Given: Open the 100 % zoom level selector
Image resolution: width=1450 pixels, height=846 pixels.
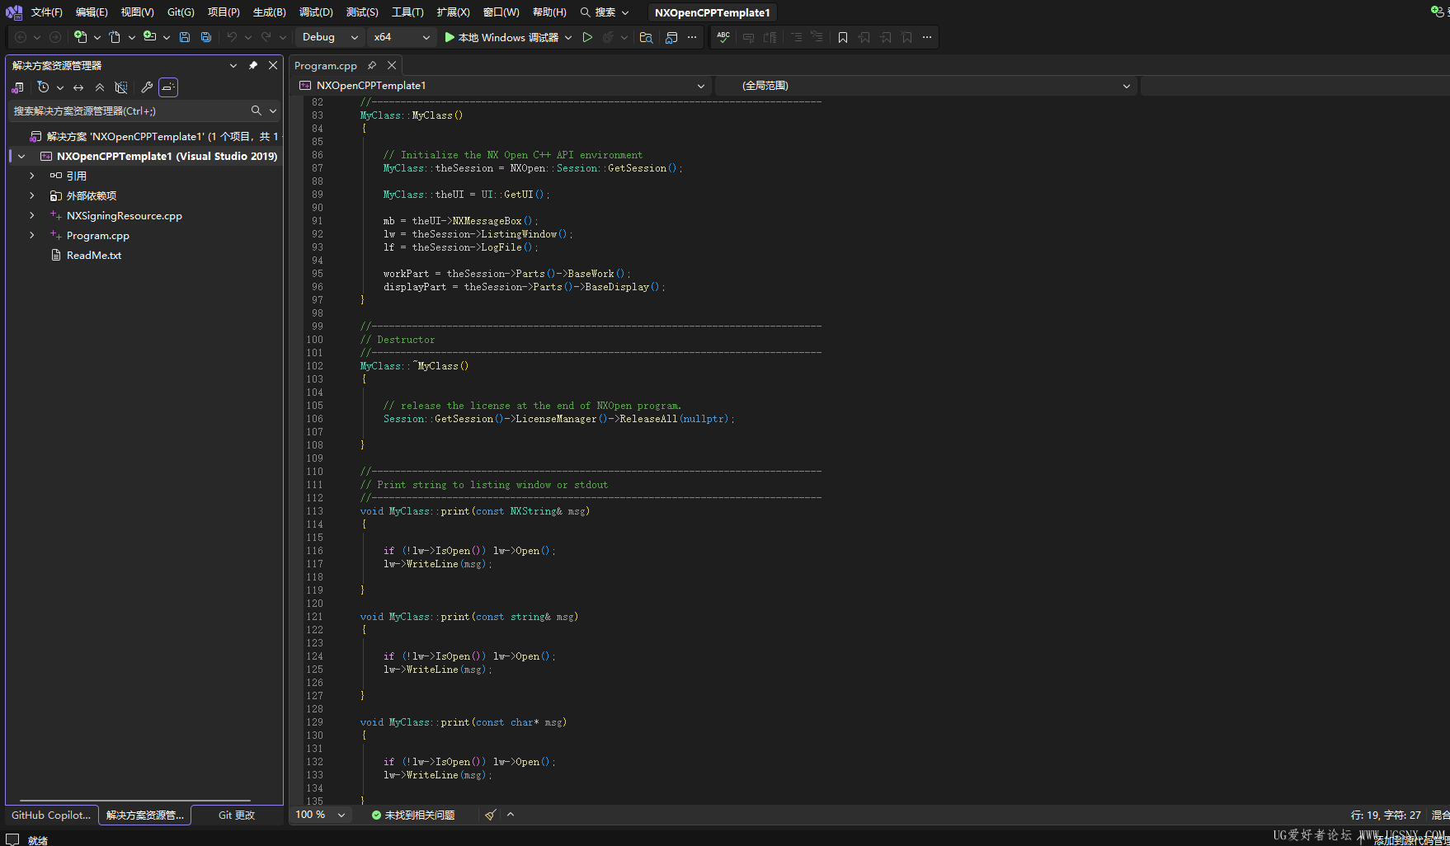Looking at the screenshot, I should tap(320, 815).
